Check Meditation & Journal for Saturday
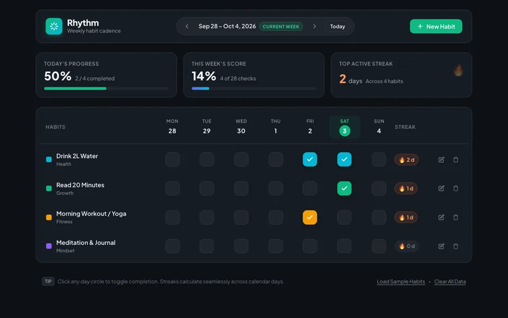The width and height of the screenshot is (508, 318). (344, 246)
